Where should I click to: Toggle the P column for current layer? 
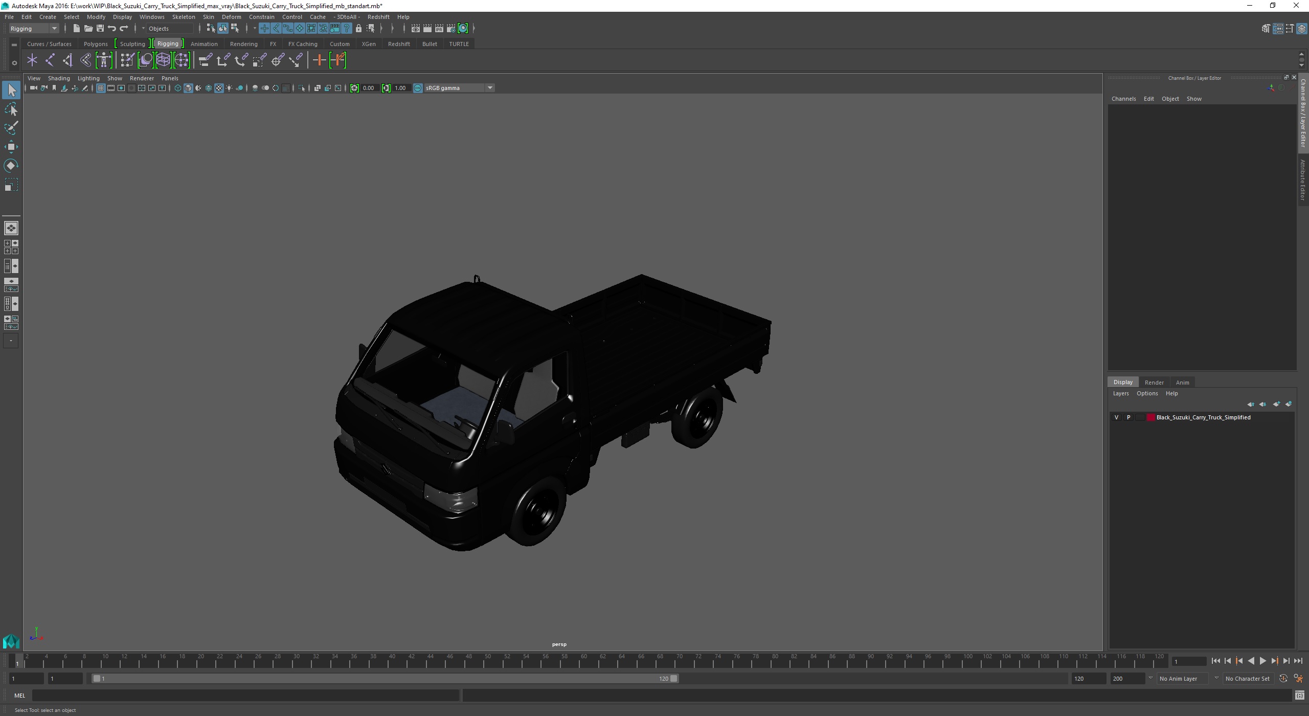(x=1129, y=417)
